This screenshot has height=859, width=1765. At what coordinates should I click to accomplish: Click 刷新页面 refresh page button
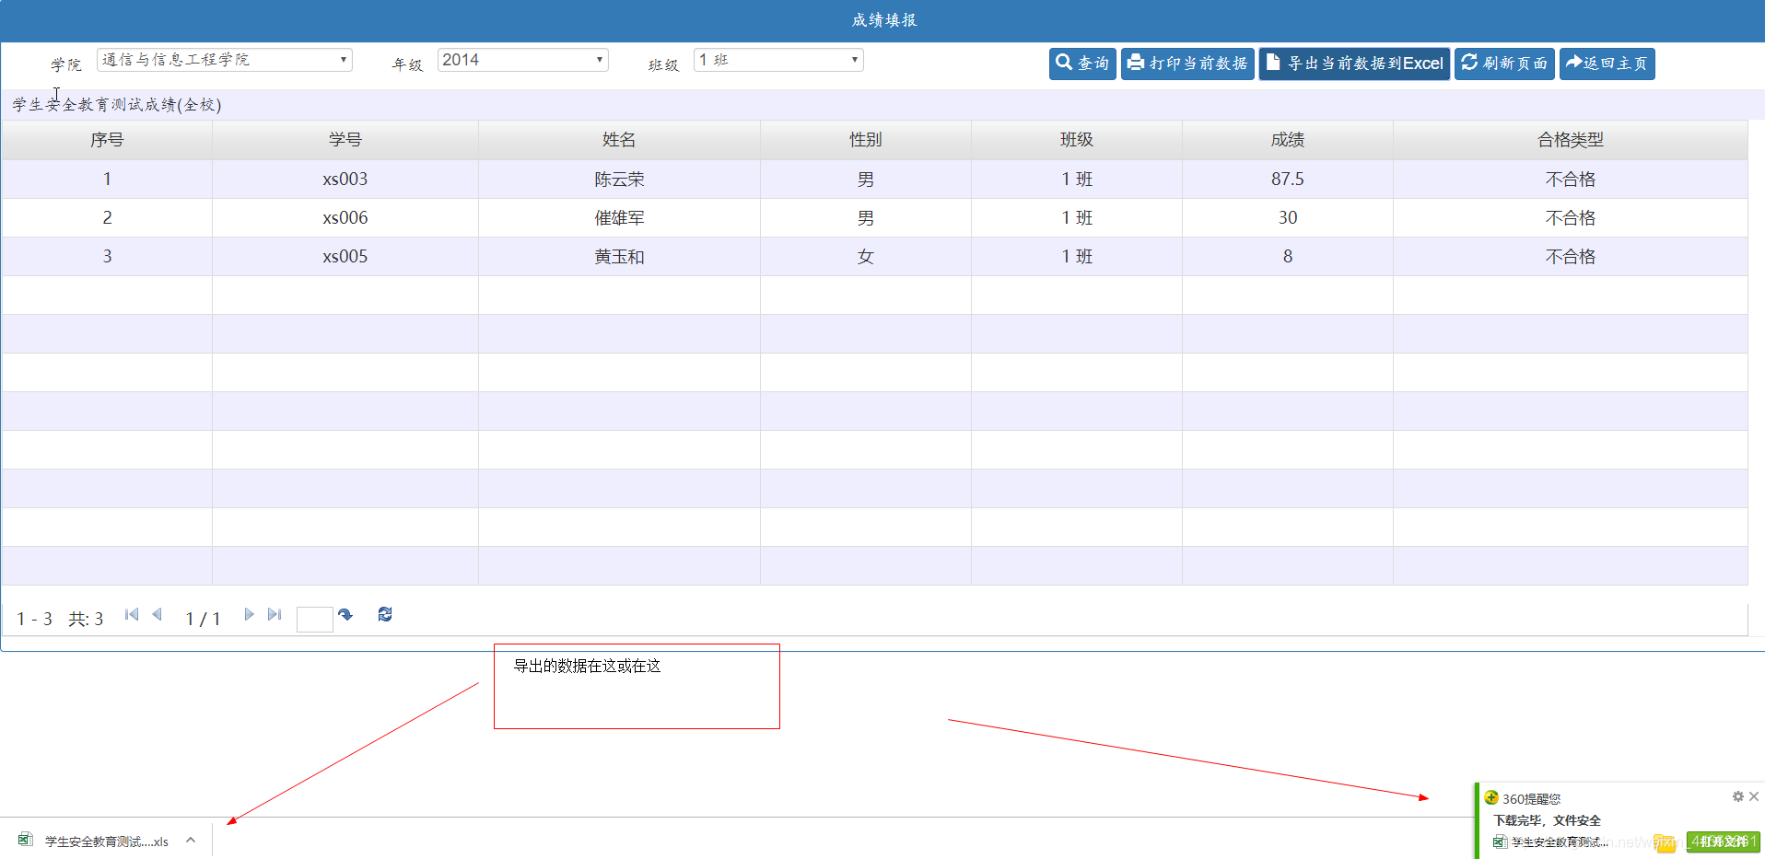[1504, 64]
